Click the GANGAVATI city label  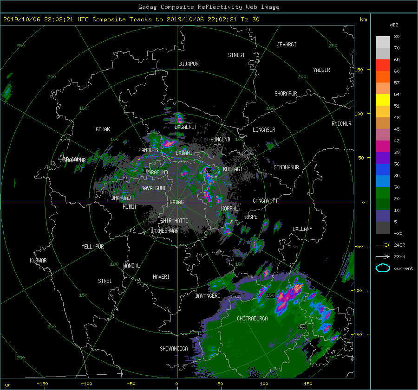pyautogui.click(x=265, y=201)
